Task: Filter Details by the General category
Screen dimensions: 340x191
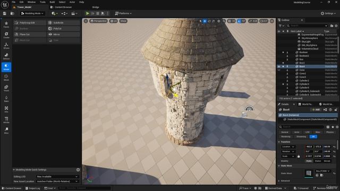Action: 285,132
